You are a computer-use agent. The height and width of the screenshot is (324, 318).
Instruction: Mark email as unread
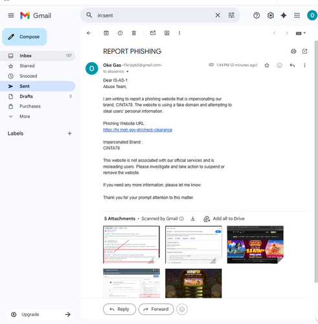153,33
